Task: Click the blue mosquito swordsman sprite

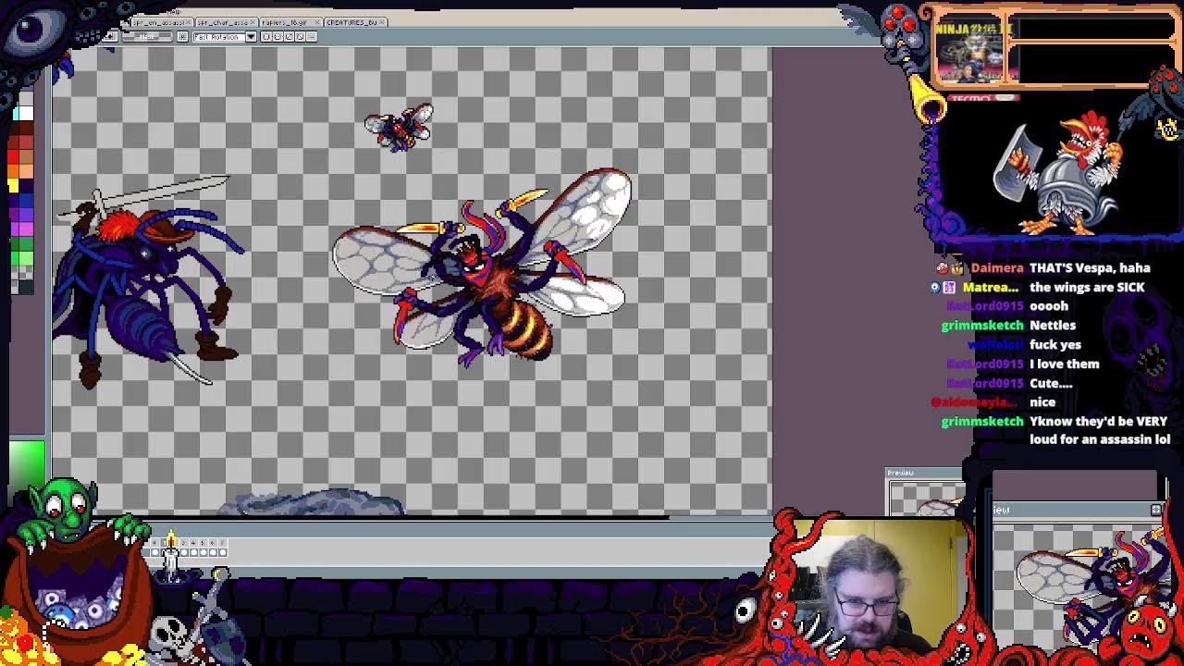Action: 148,282
